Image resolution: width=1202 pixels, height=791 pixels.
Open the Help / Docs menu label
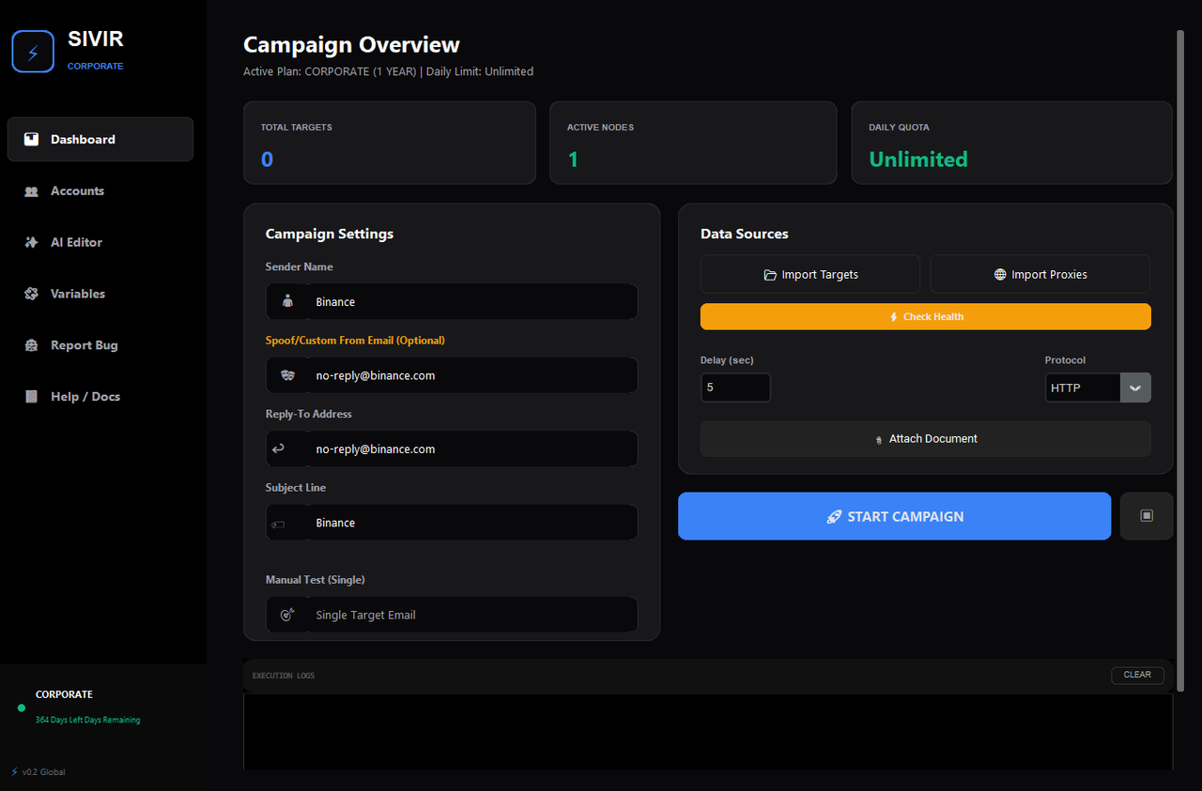(x=85, y=397)
